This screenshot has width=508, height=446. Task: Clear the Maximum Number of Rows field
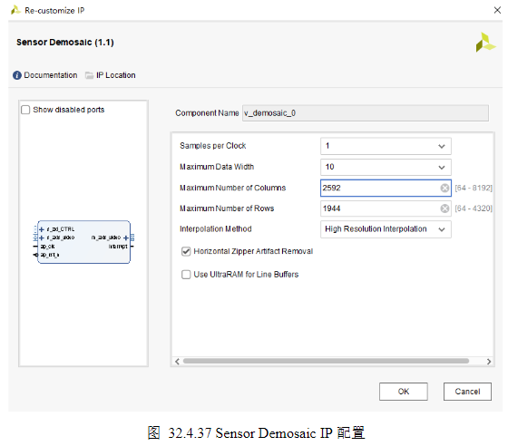[x=444, y=208]
